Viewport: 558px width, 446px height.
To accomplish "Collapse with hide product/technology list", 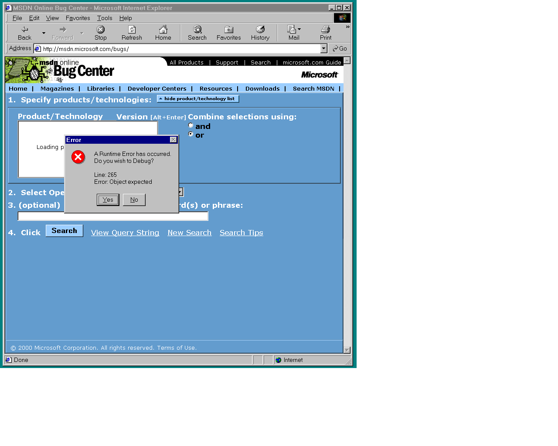I will [198, 99].
